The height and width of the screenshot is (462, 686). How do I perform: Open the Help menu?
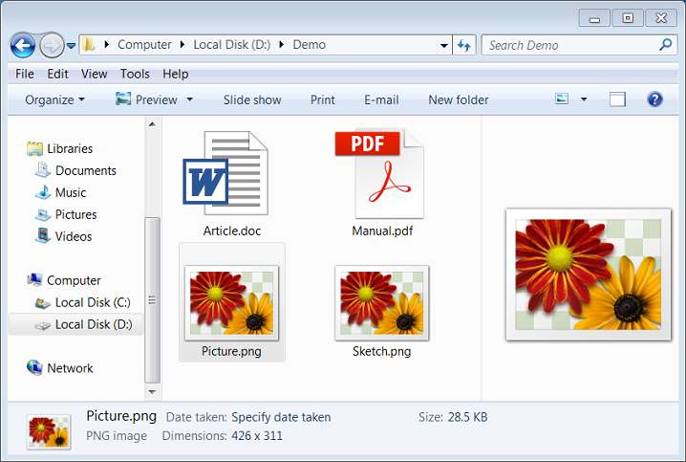176,74
